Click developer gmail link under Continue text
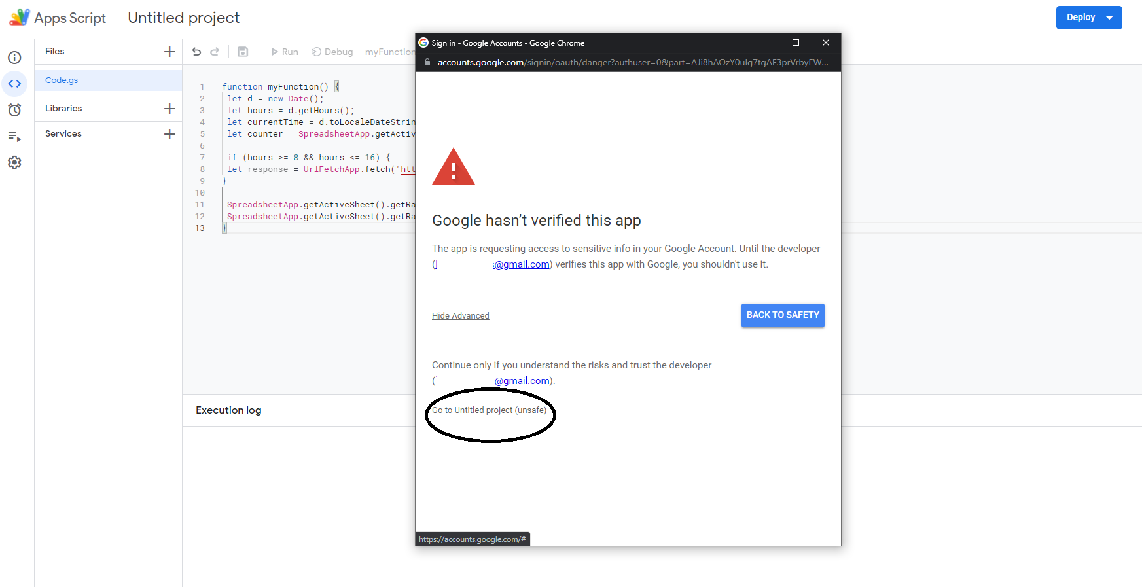Image resolution: width=1142 pixels, height=587 pixels. coord(522,381)
